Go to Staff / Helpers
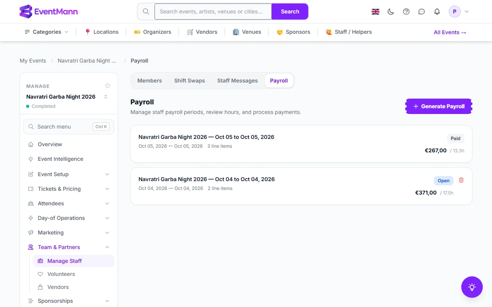The width and height of the screenshot is (492, 307). tap(349, 32)
